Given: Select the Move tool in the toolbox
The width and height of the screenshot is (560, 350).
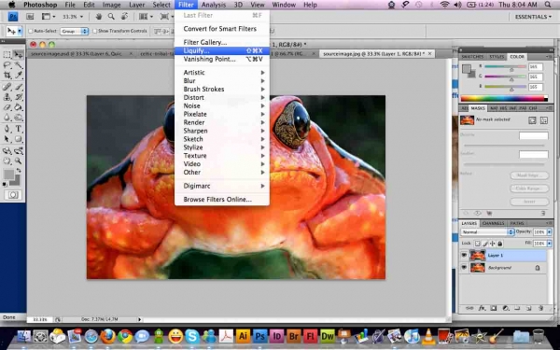Looking at the screenshot, I should (19, 54).
